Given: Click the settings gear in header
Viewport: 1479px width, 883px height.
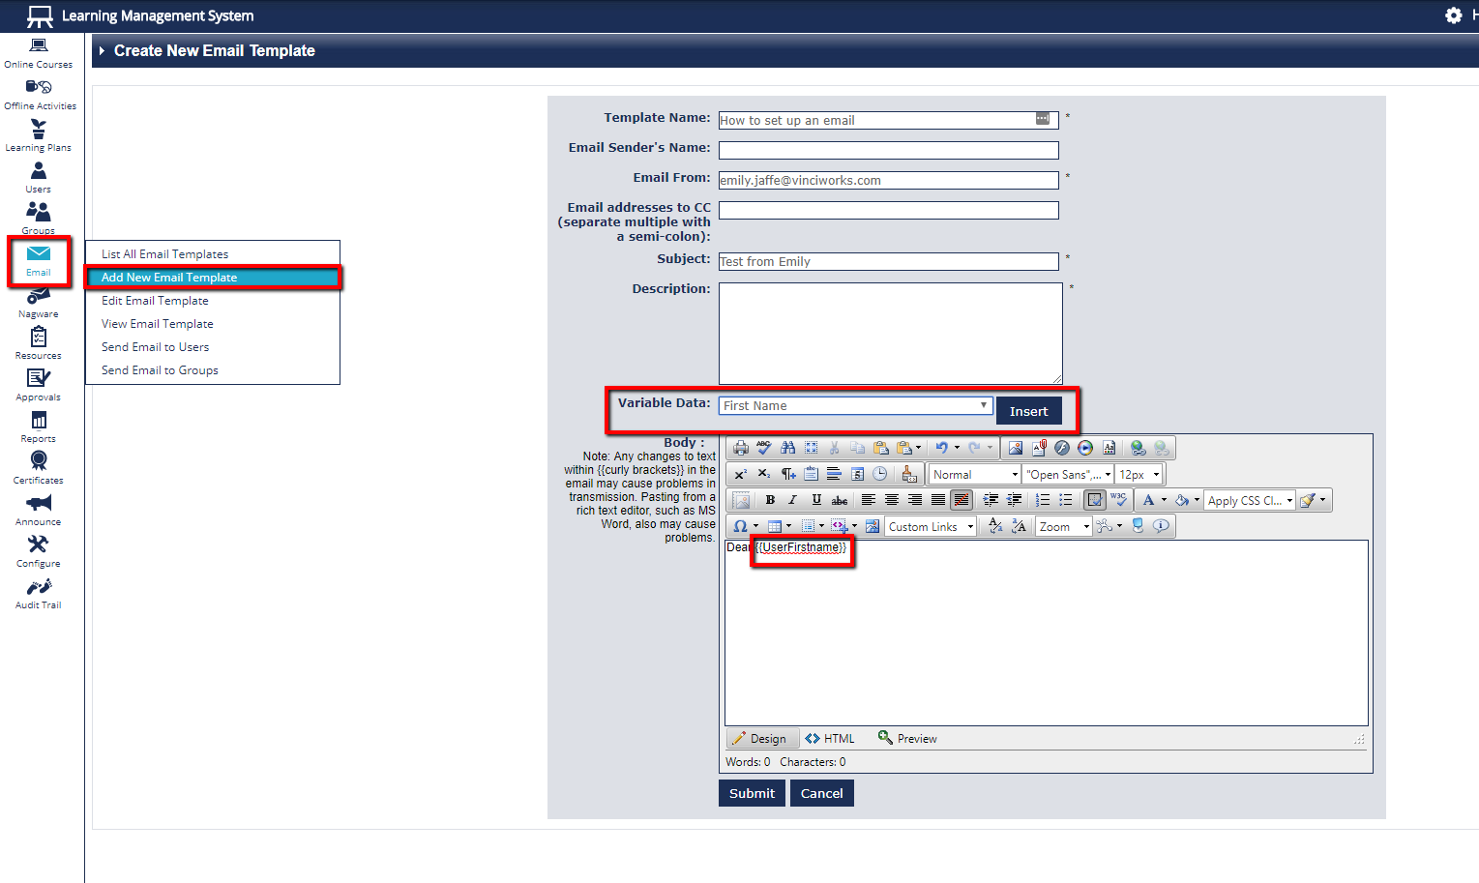Looking at the screenshot, I should (1453, 15).
